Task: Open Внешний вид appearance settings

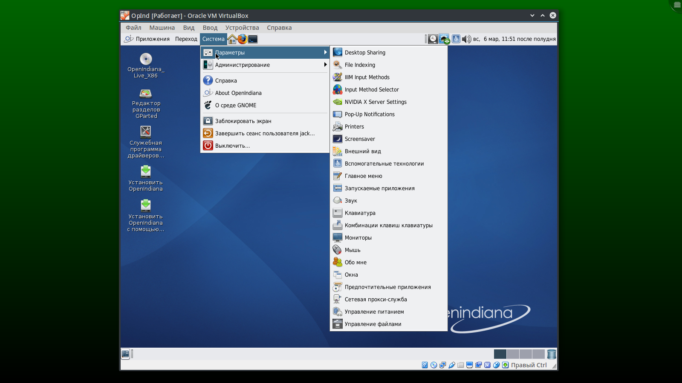Action: 389,151
